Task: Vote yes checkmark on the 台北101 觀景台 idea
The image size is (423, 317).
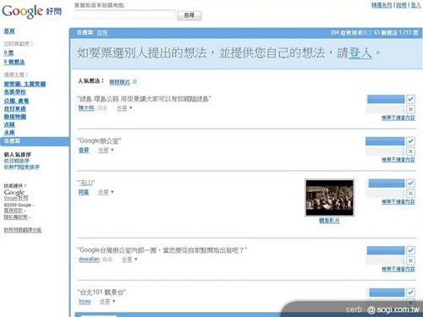Action: pyautogui.click(x=410, y=292)
